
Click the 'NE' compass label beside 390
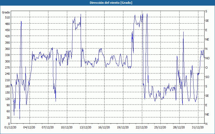pos(207,39)
